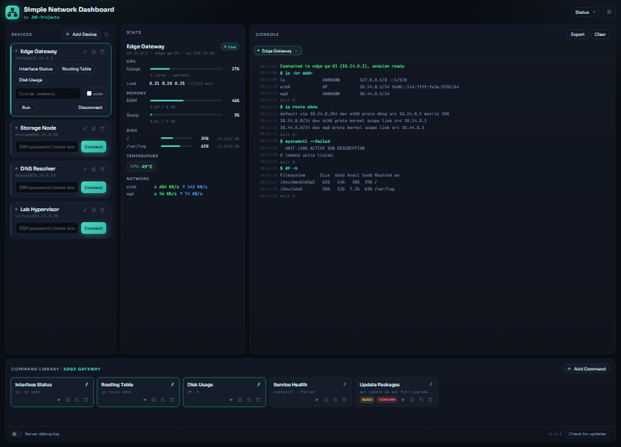Edit the Interface Status library command

pyautogui.click(x=68, y=400)
